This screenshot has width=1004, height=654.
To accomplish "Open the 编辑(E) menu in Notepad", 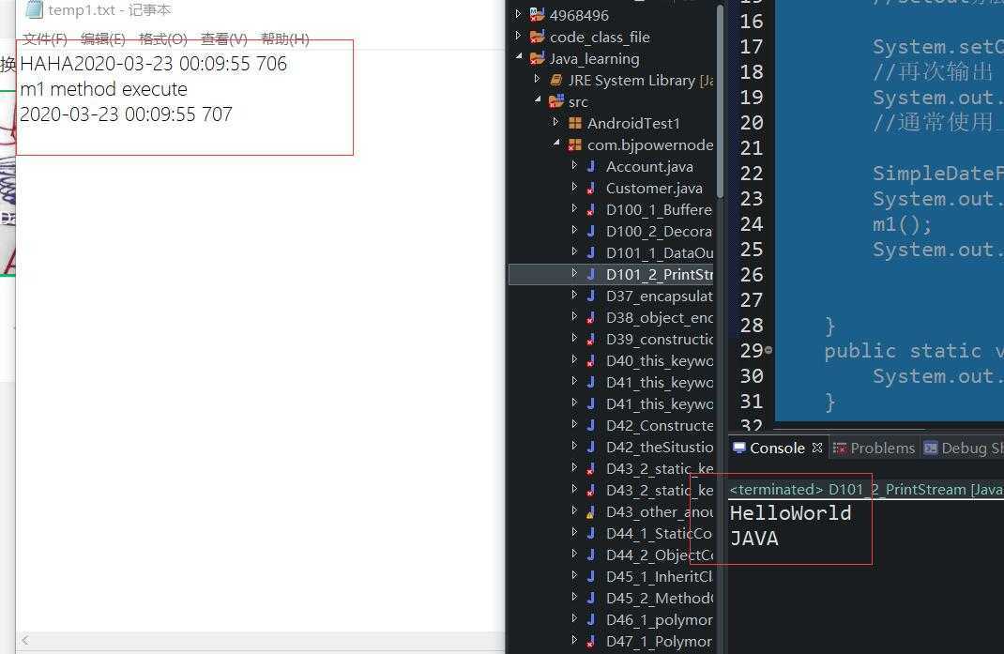I will [x=103, y=39].
